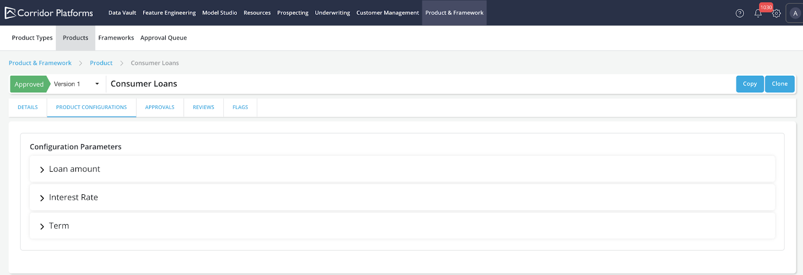Click the Copy button
Image resolution: width=803 pixels, height=275 pixels.
(749, 84)
